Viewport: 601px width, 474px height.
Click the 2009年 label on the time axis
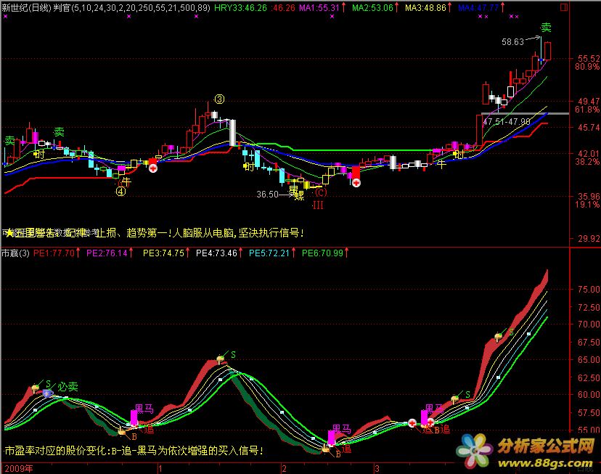click(x=18, y=468)
